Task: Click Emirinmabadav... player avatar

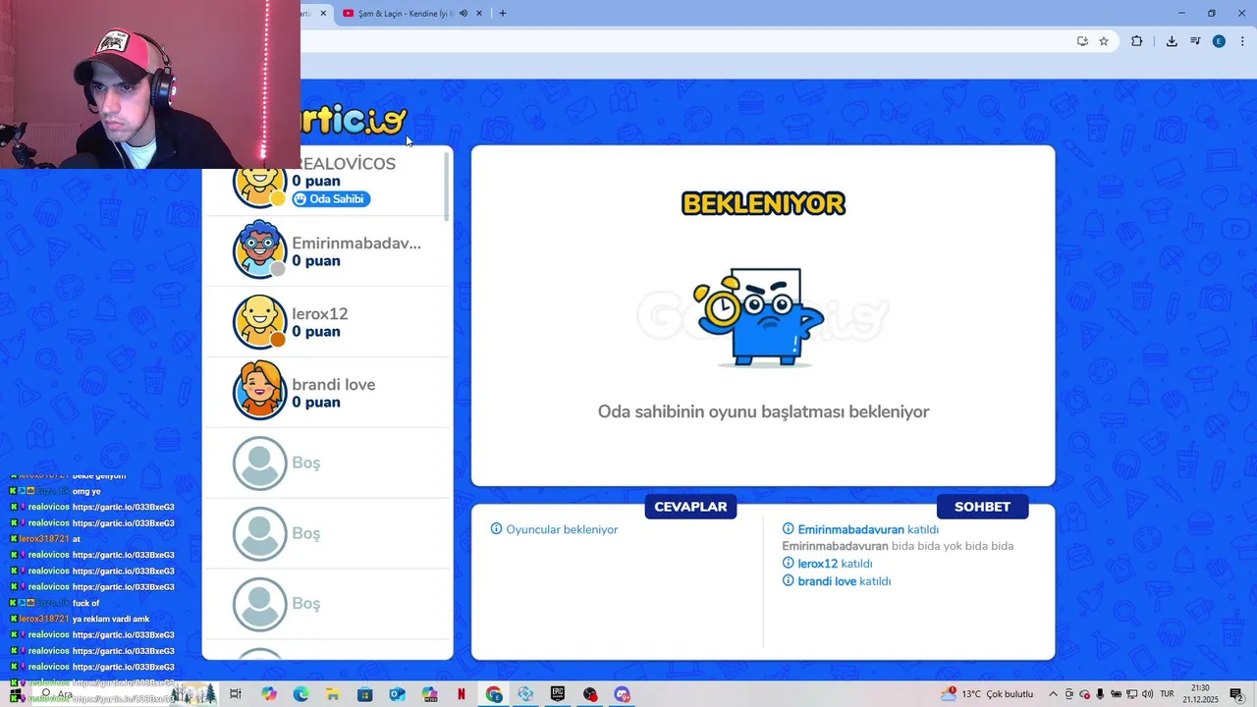Action: 260,250
